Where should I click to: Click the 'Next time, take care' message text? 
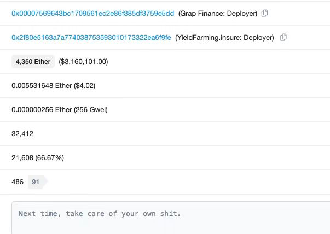(x=99, y=213)
